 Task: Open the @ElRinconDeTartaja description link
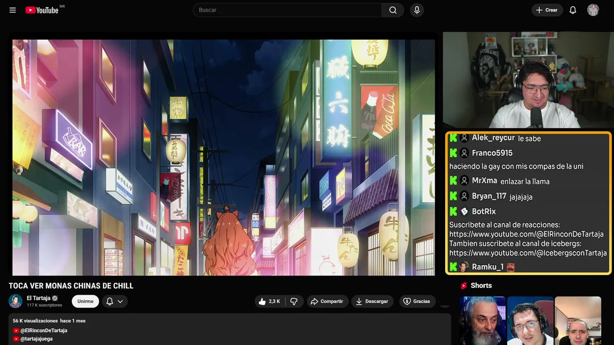(x=44, y=331)
